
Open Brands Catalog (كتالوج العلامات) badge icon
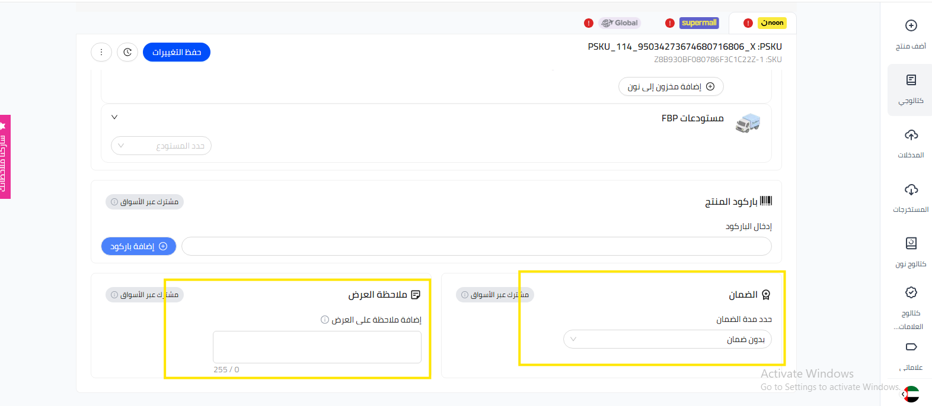911,292
